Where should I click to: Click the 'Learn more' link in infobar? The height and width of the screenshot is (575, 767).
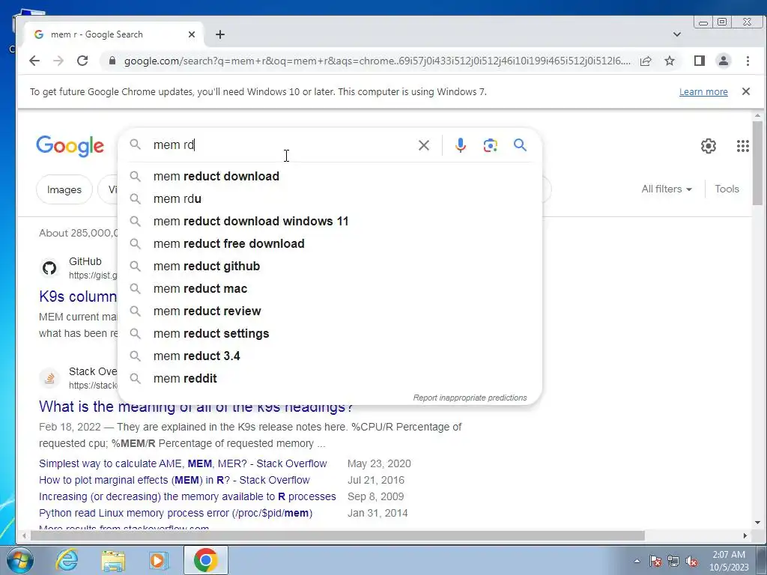703,92
